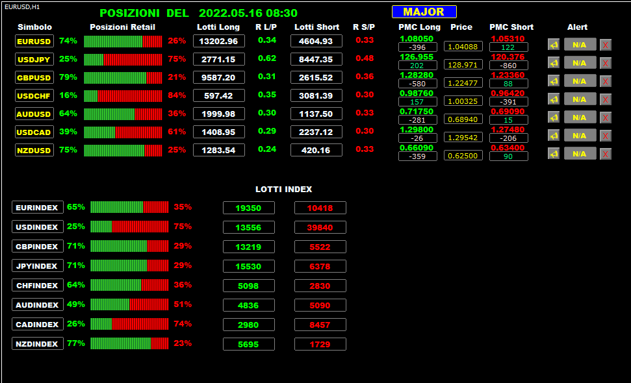Open the CHFINDEX label

point(38,286)
